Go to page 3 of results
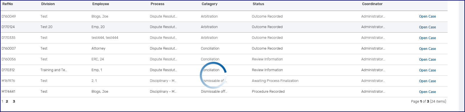Image resolution: width=465 pixels, height=112 pixels. [x=14, y=102]
